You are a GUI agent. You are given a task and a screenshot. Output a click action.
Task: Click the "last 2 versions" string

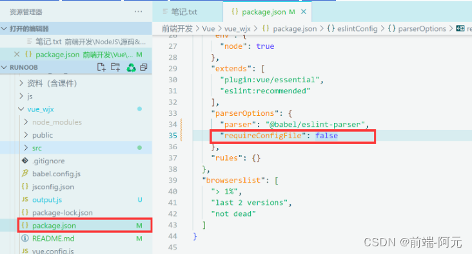250,203
